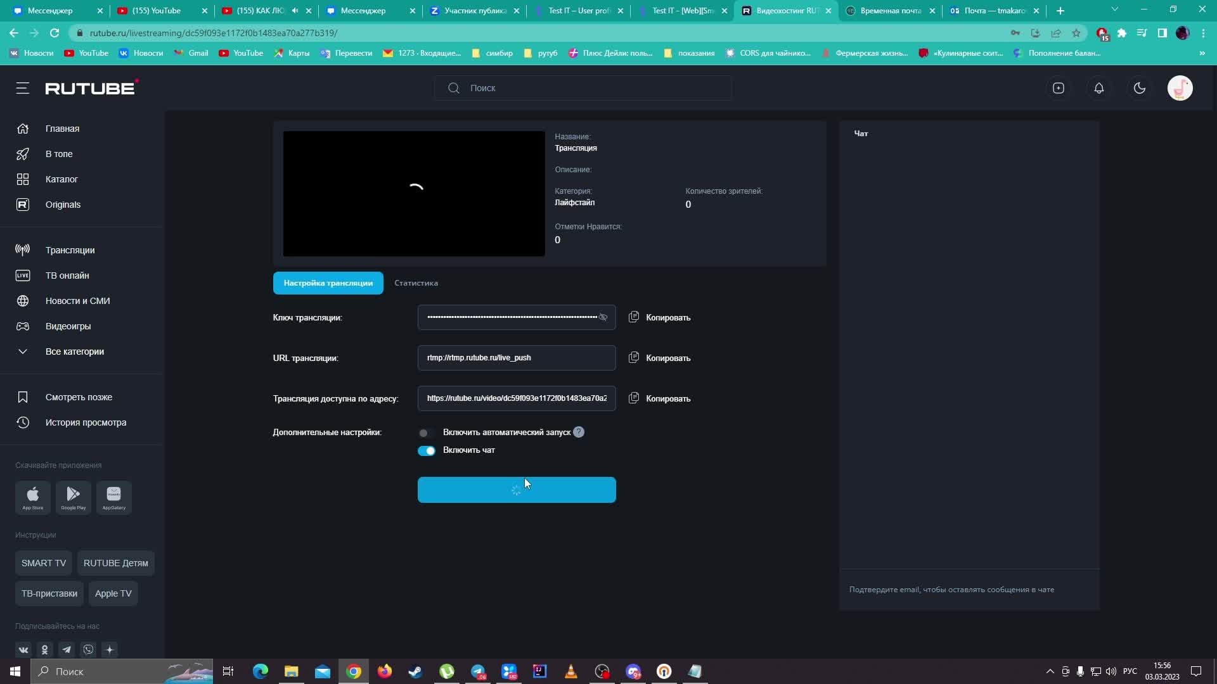Expand hidden bookmarks chevron in bookmarks bar
The height and width of the screenshot is (684, 1217).
click(1202, 53)
